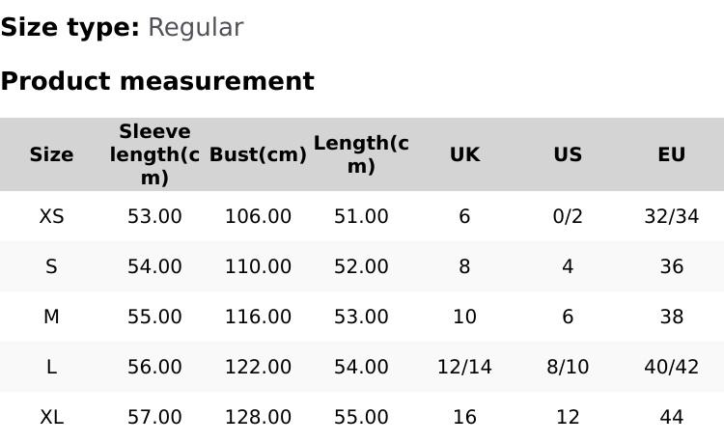Select the XL size row label
The height and width of the screenshot is (442, 724).
(x=51, y=417)
